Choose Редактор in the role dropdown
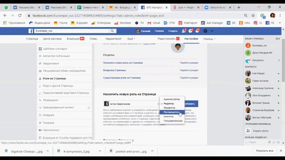Screen dimensions: 285x160 click(172, 104)
